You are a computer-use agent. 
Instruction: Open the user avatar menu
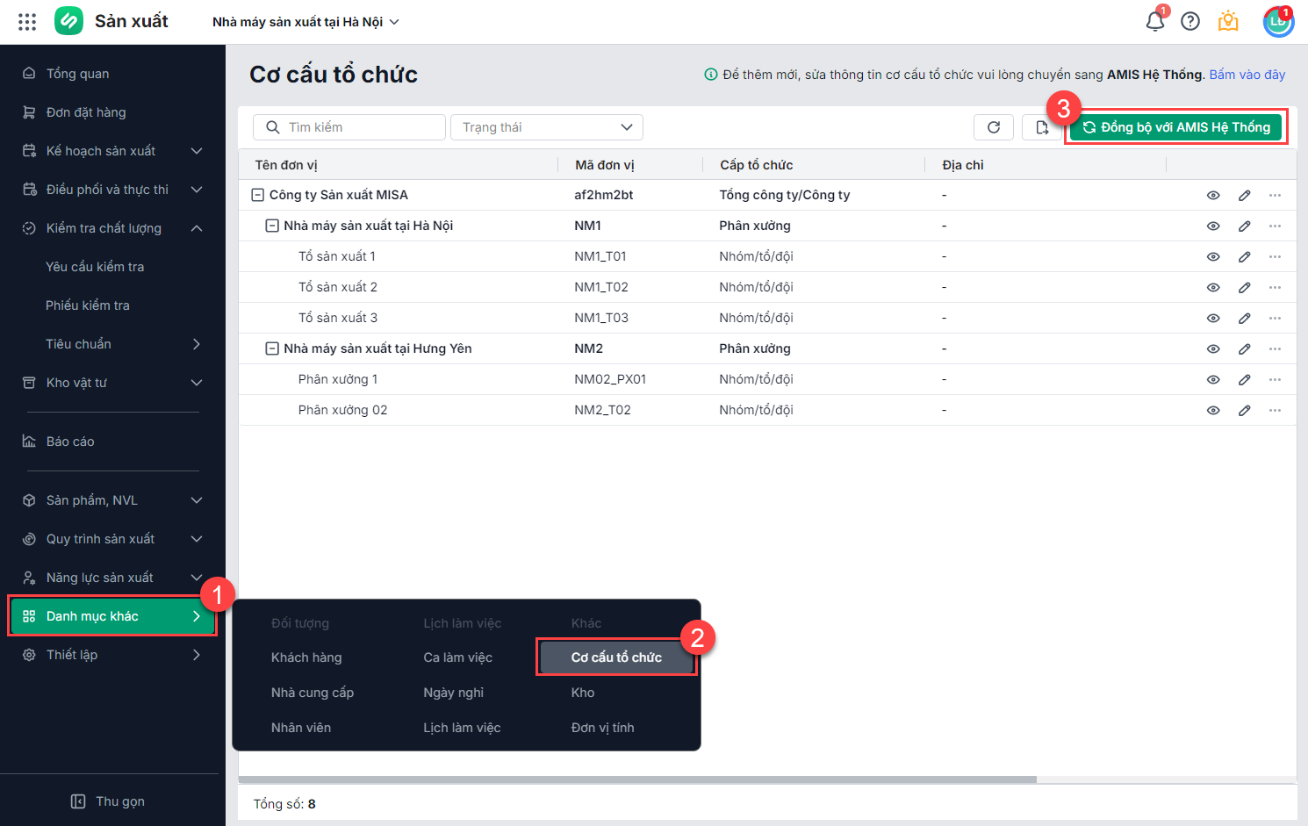click(1278, 21)
